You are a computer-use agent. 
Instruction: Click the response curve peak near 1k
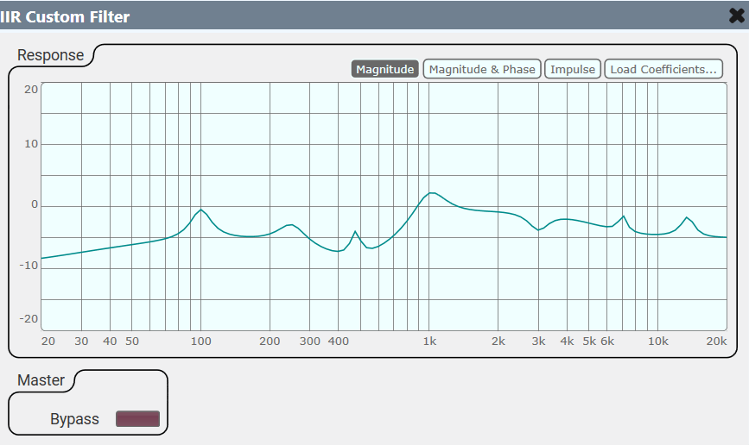click(432, 192)
